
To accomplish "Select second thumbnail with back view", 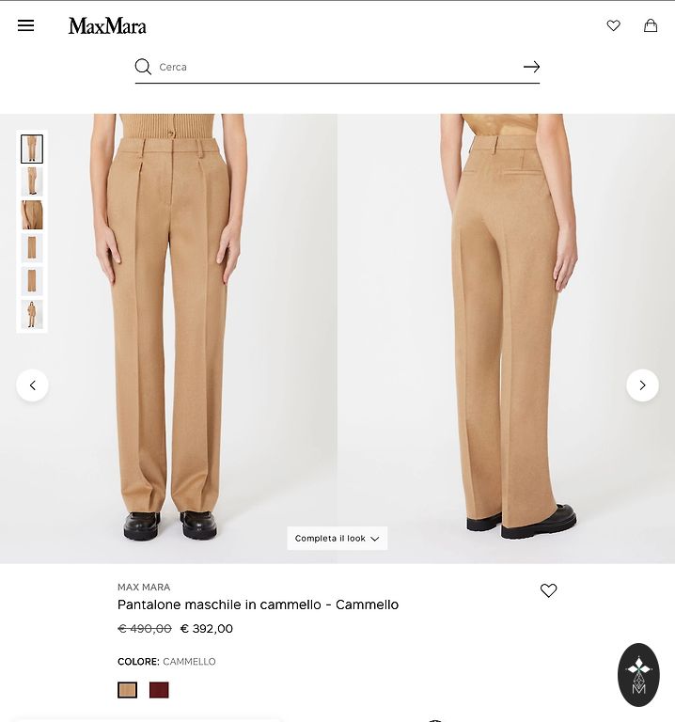I will click(32, 181).
